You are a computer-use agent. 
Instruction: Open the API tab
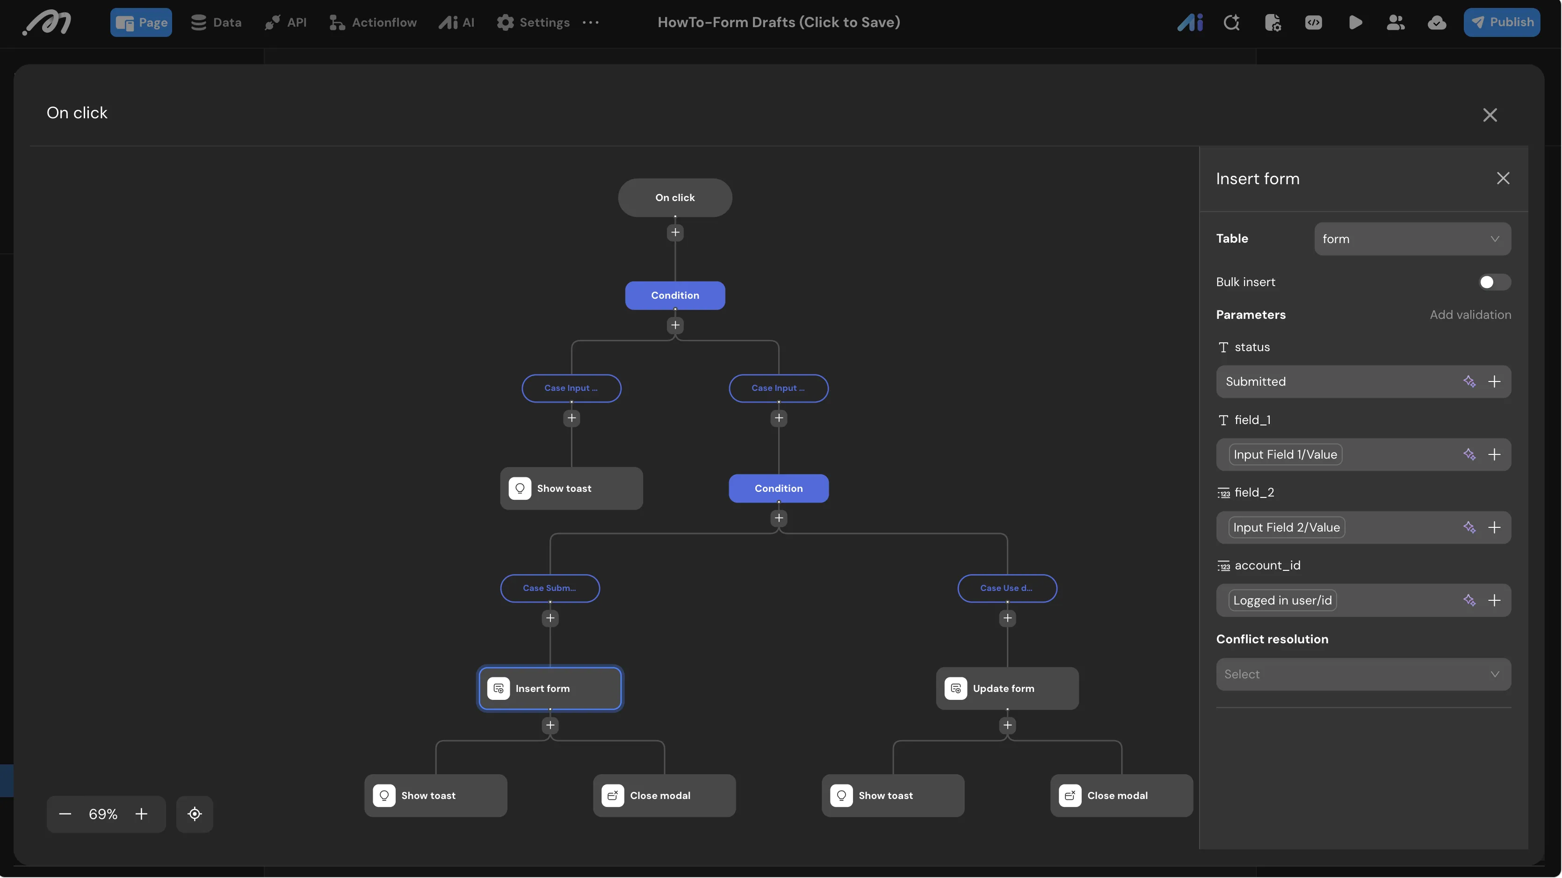[x=286, y=22]
